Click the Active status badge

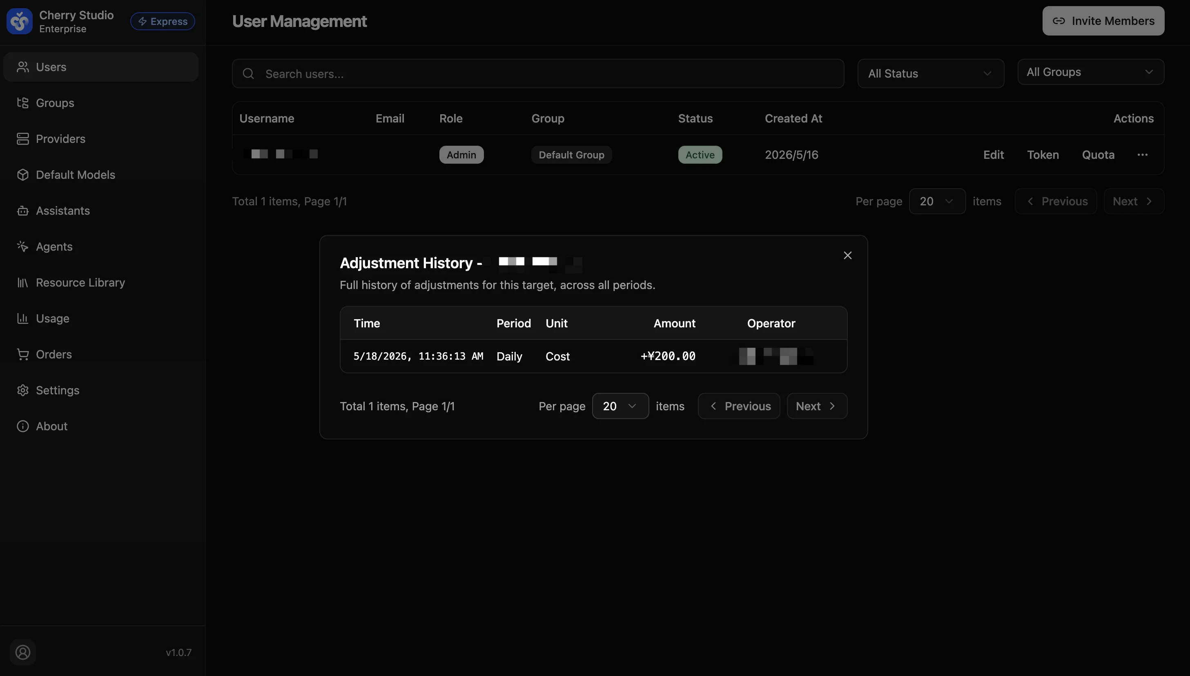700,155
